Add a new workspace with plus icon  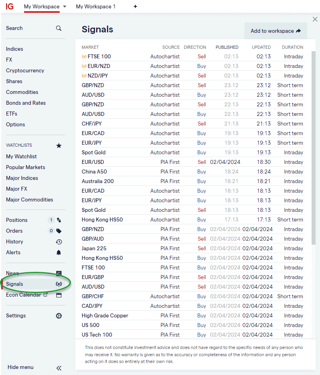135,6
